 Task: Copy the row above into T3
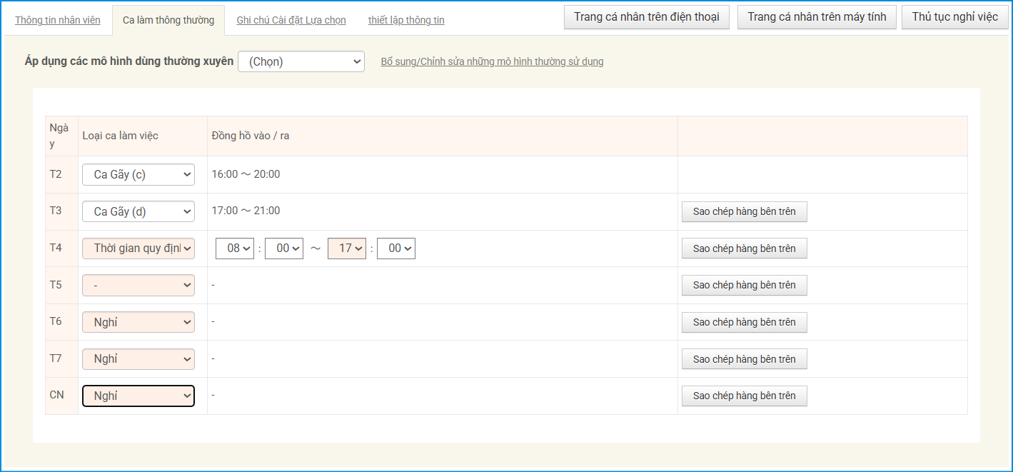pyautogui.click(x=744, y=211)
